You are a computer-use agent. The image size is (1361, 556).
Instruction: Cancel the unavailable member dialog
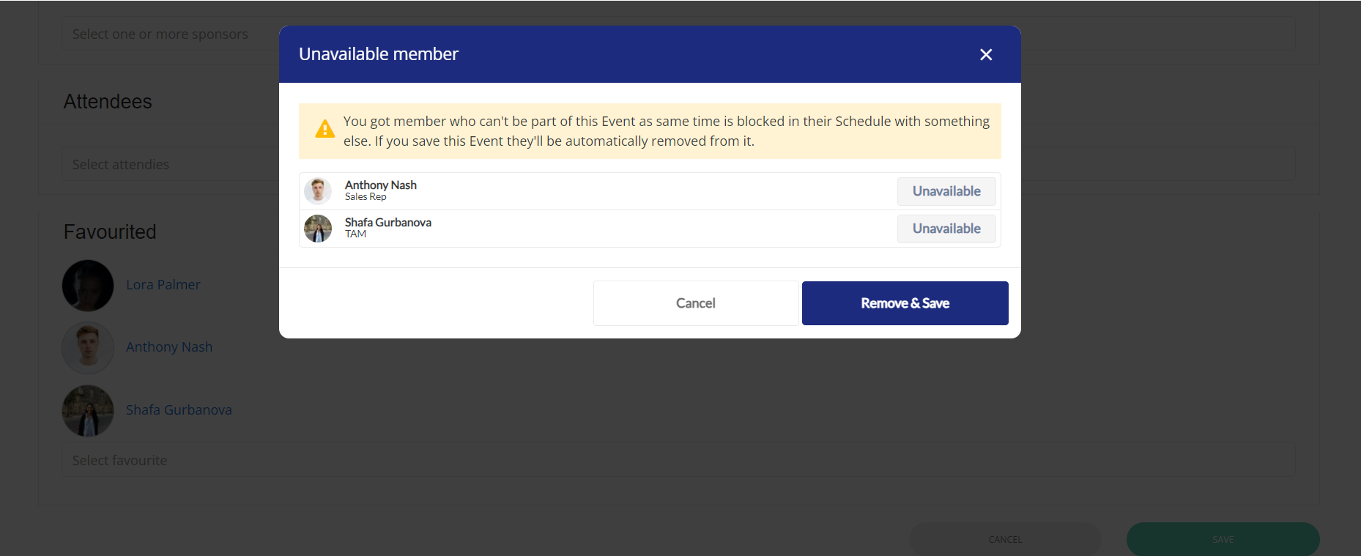point(696,303)
